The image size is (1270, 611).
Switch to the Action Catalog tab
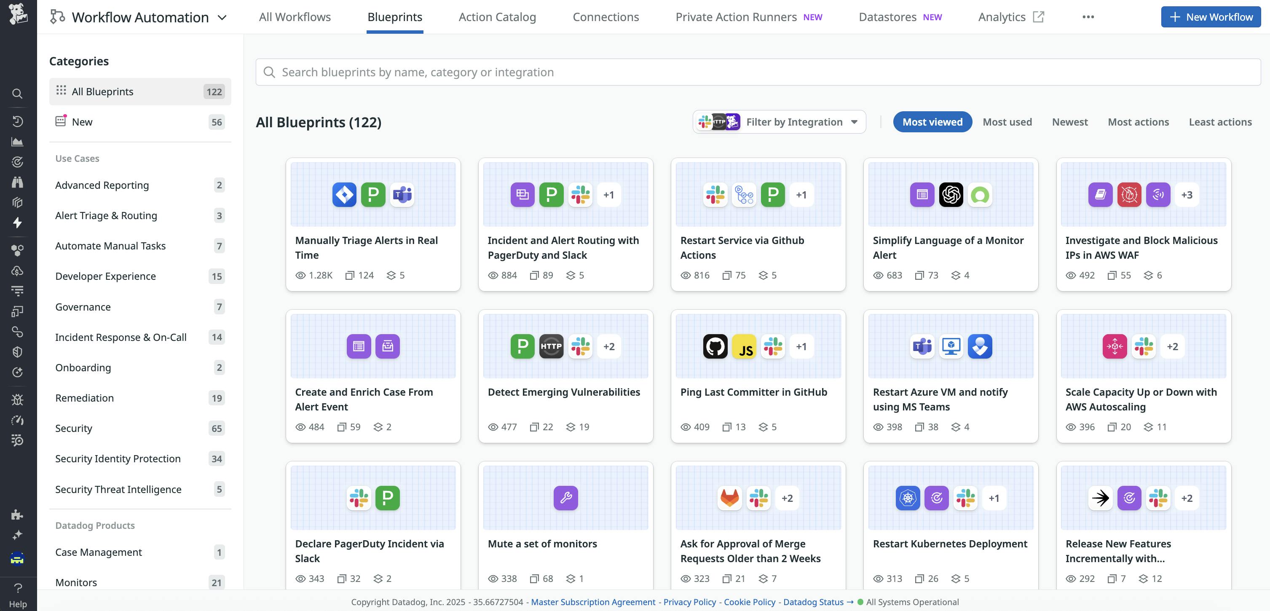pyautogui.click(x=497, y=16)
